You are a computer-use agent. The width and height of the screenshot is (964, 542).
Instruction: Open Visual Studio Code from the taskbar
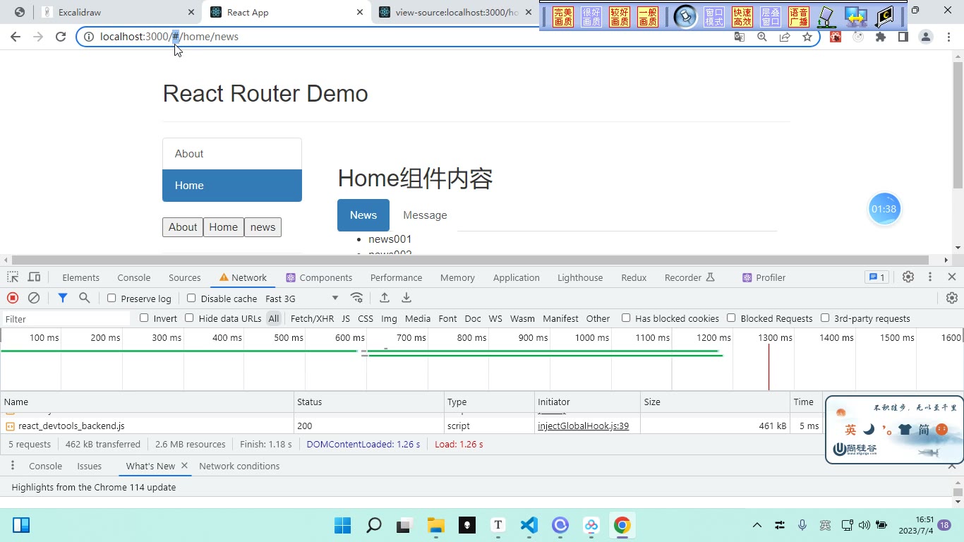[x=529, y=525]
